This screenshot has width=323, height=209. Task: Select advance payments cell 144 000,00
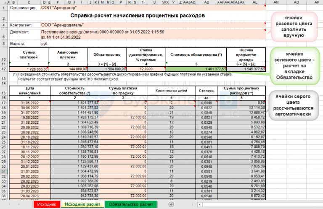pos(68,69)
